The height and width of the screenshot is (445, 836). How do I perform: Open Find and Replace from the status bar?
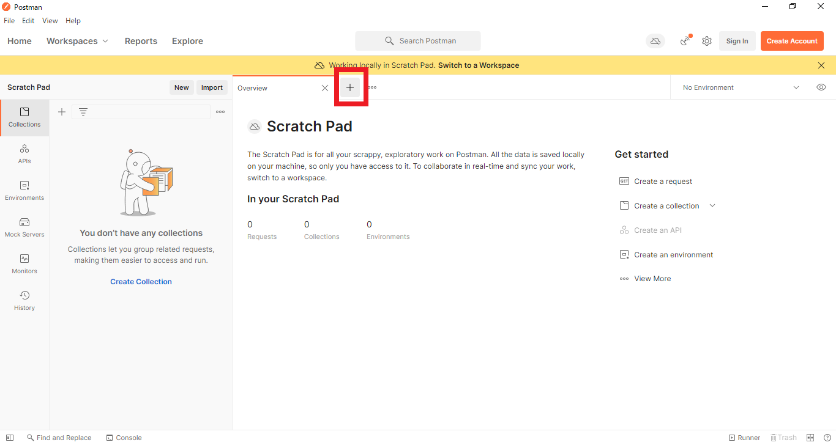click(x=59, y=438)
